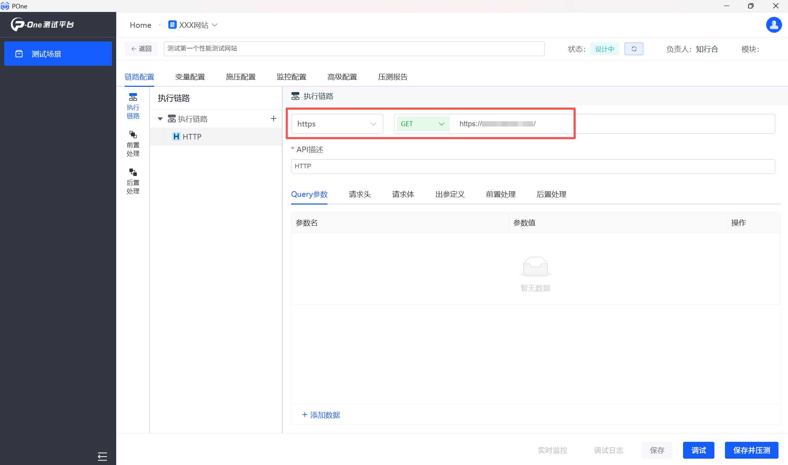Click the 添加数据 link

pyautogui.click(x=321, y=415)
